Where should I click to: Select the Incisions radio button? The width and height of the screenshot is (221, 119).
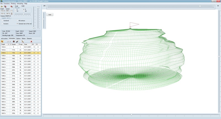(2, 24)
